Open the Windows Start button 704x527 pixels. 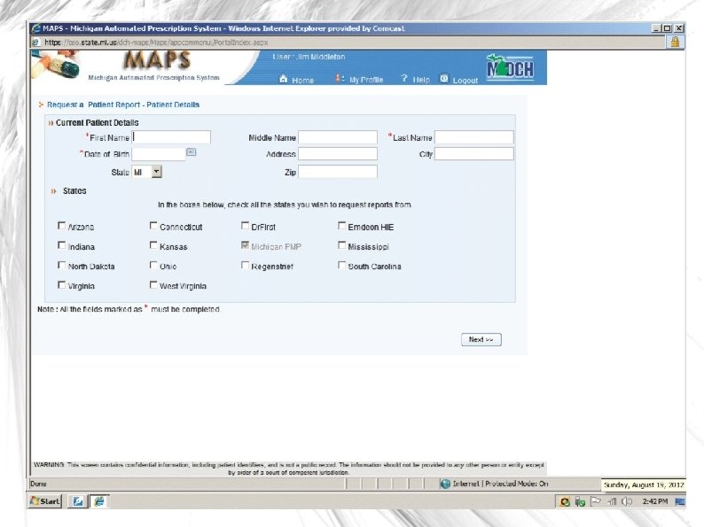pos(45,501)
